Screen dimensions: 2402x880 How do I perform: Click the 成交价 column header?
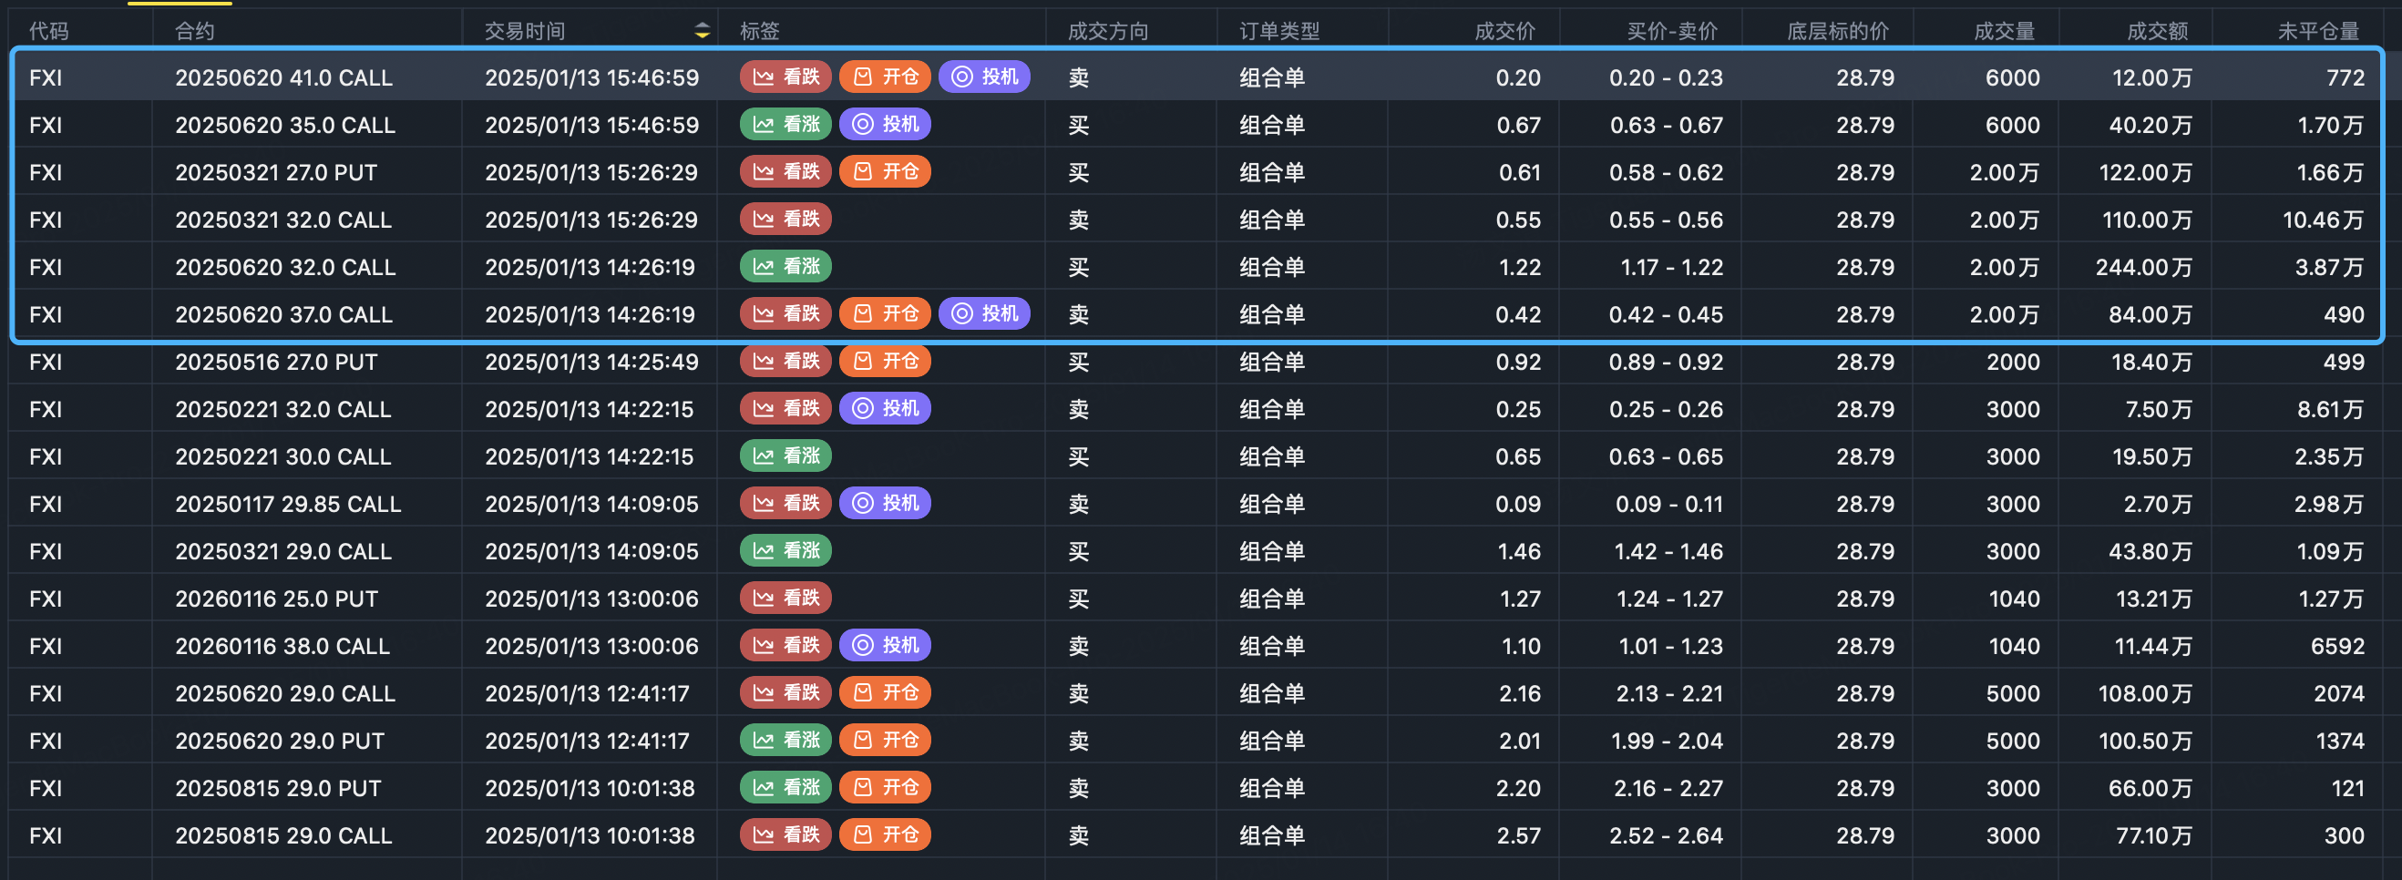[1504, 31]
